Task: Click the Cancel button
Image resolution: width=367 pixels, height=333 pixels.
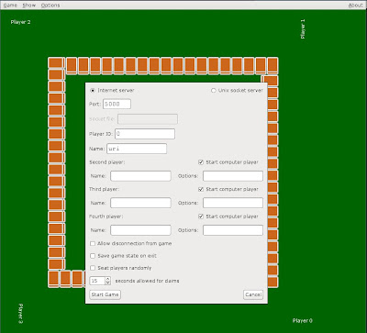Action: [253, 294]
